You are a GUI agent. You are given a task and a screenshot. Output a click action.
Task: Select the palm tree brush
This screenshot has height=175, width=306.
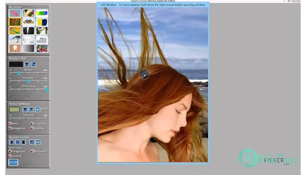point(15,39)
